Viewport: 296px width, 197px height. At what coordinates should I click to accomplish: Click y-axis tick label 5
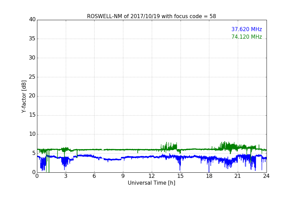tap(34, 153)
